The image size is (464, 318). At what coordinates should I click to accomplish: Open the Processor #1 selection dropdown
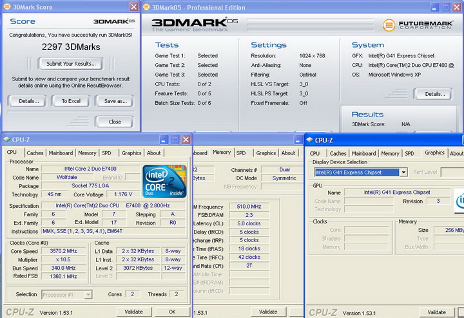[x=88, y=295]
